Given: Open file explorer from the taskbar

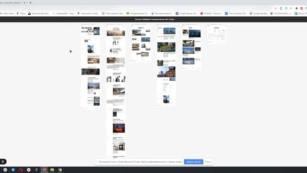Looking at the screenshot, I should tap(52, 170).
